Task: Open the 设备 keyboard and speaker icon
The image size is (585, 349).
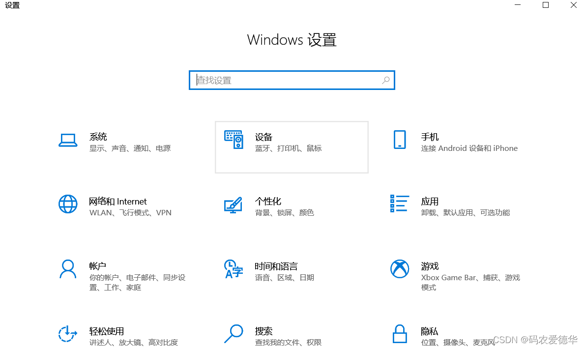Action: (234, 140)
